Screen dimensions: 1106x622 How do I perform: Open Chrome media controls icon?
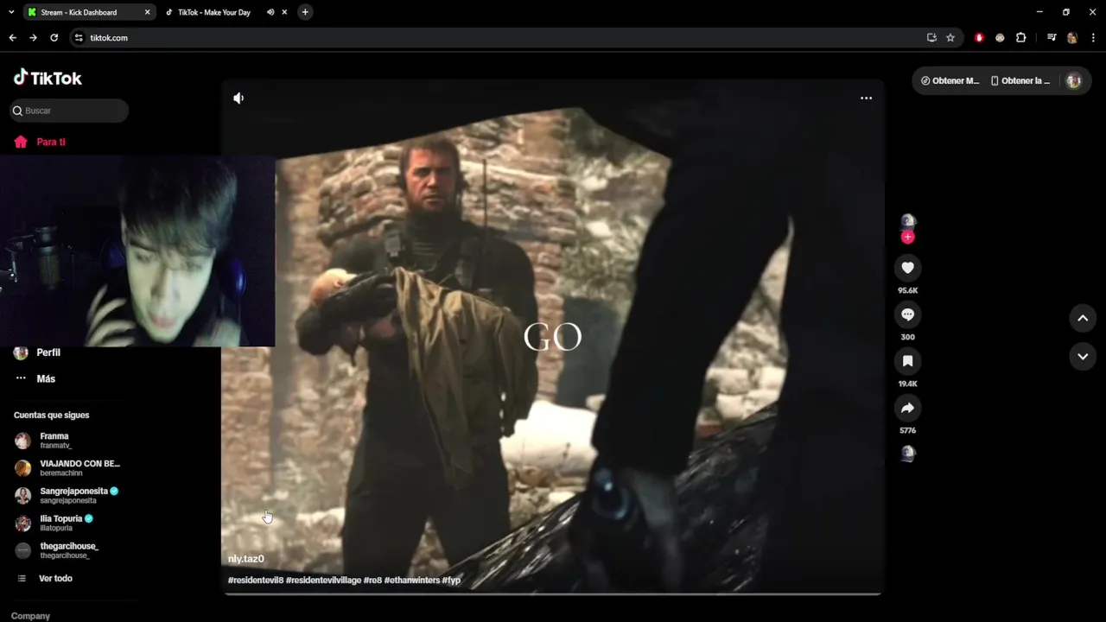pyautogui.click(x=1052, y=38)
